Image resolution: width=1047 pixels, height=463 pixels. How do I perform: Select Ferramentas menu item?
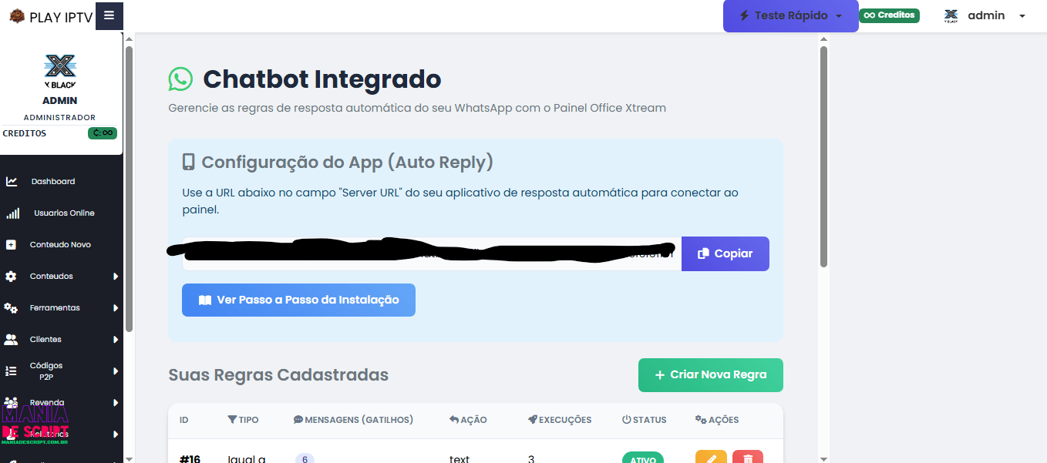55,308
